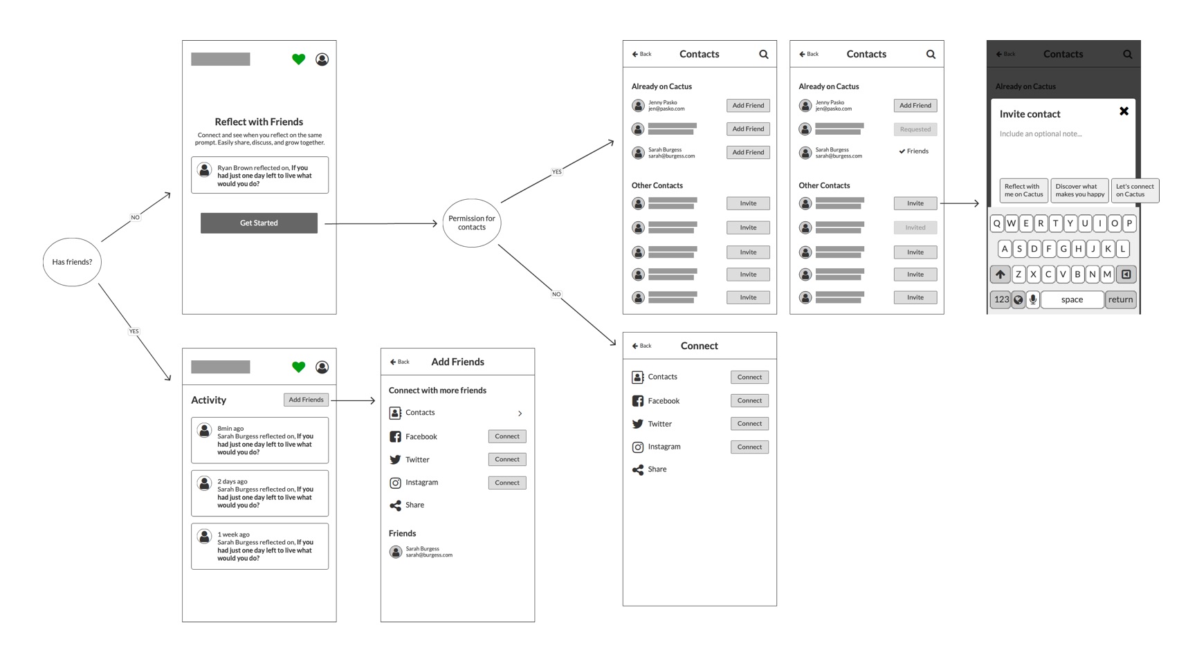Click Requested button on second Contacts screen
This screenshot has height=670, width=1197.
tap(915, 129)
